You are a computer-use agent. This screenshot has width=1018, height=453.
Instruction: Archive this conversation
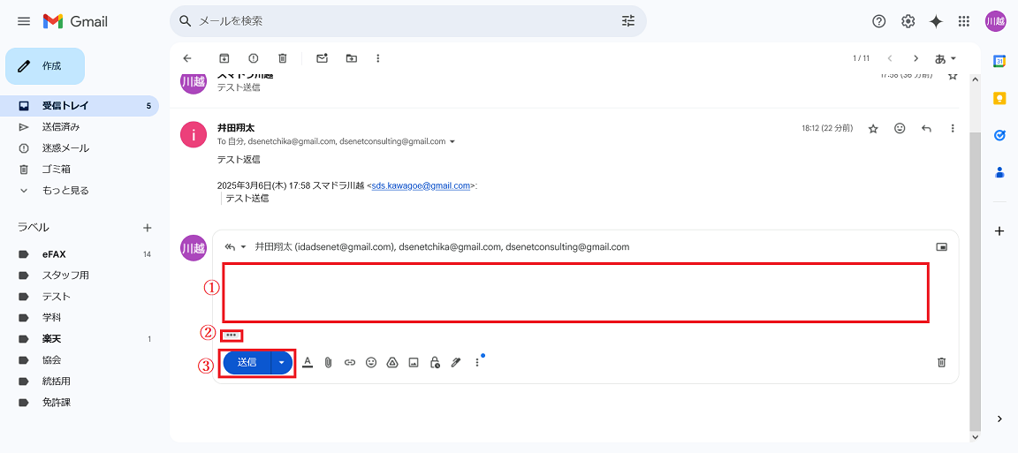point(224,58)
